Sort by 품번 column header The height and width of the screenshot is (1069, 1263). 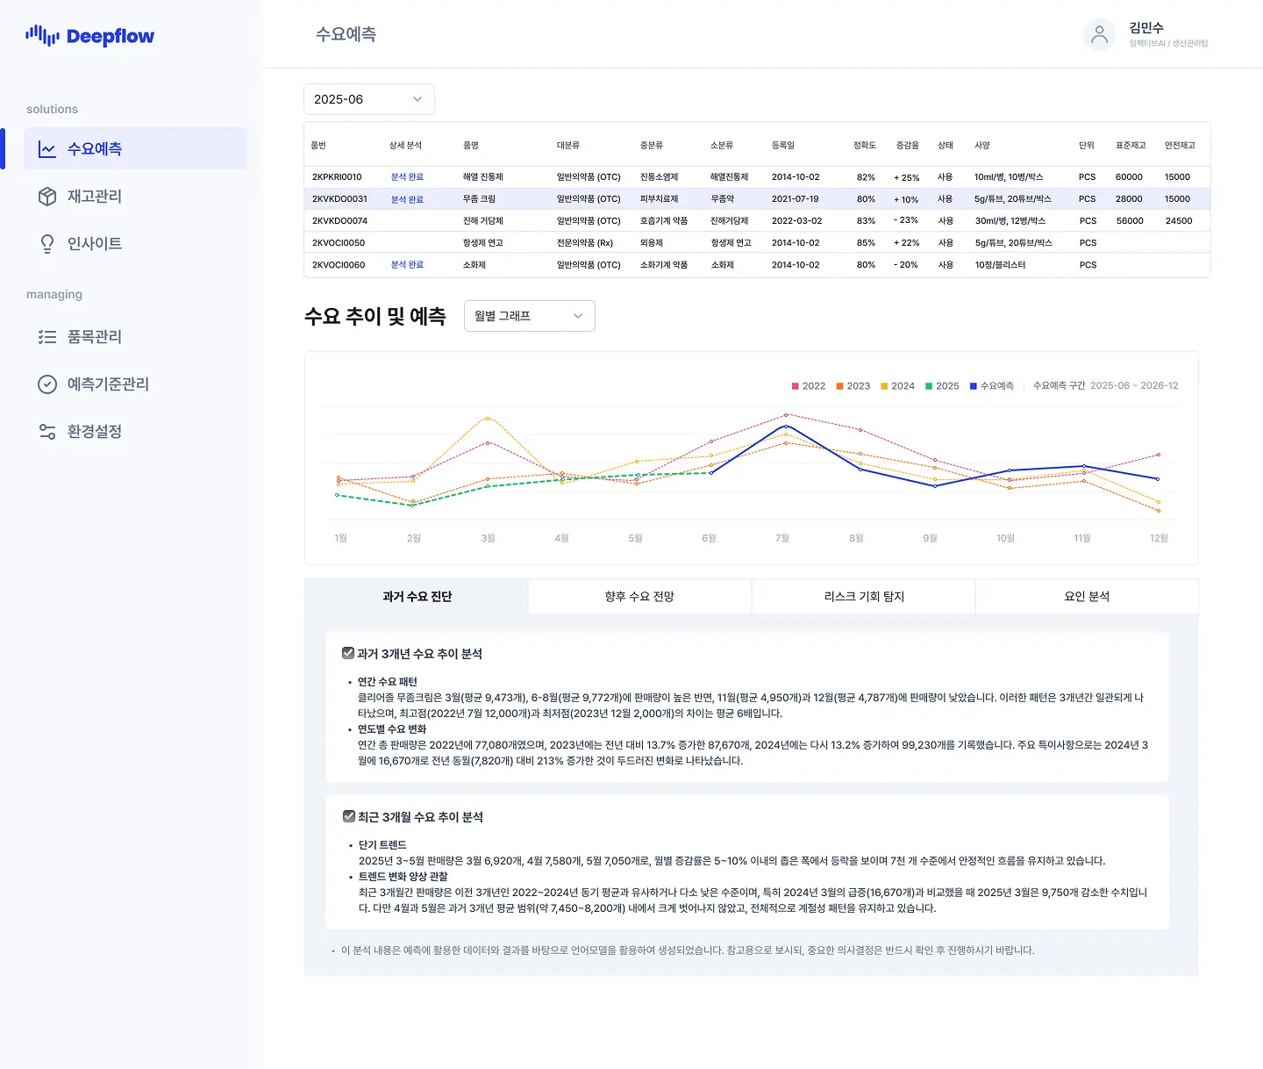pos(318,146)
